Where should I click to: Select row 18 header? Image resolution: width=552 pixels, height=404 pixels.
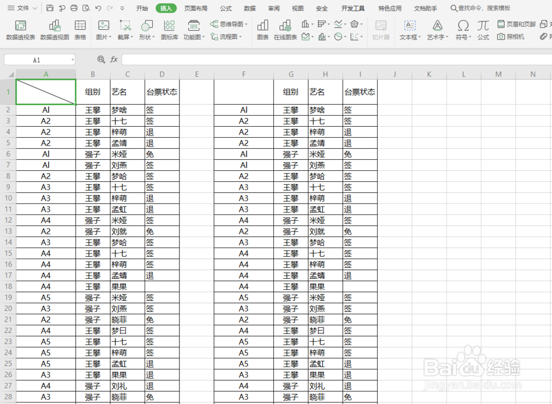click(x=8, y=286)
